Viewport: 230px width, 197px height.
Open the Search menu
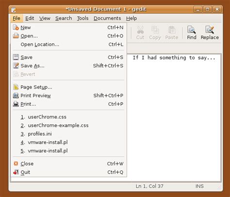point(64,18)
